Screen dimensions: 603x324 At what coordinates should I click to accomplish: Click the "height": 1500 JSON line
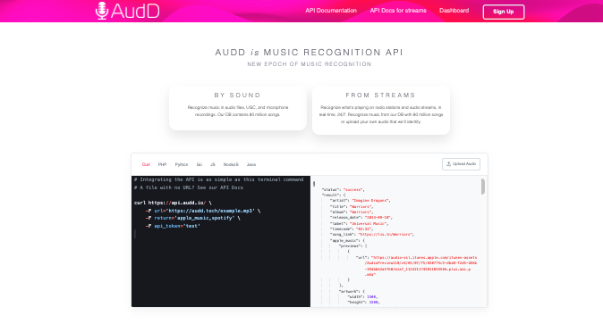point(364,302)
